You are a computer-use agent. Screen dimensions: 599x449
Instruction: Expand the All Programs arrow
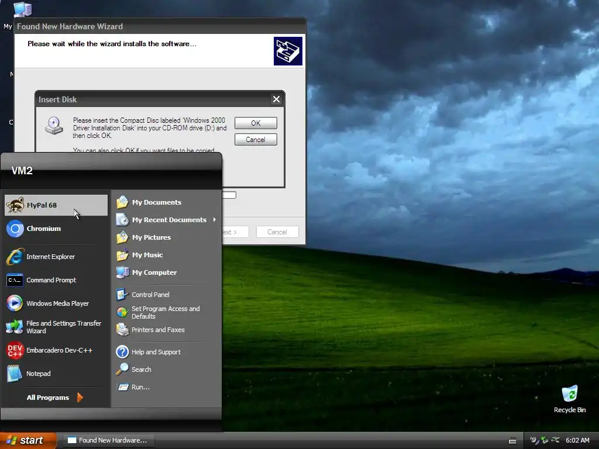point(80,398)
